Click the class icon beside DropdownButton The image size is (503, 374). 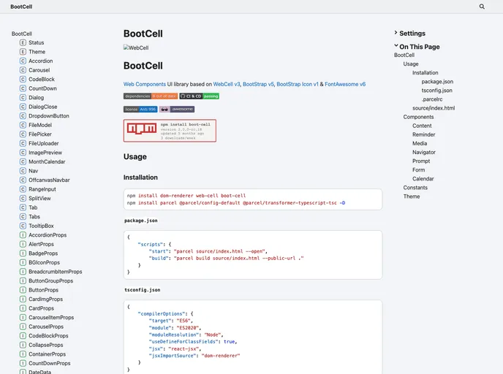[23, 115]
